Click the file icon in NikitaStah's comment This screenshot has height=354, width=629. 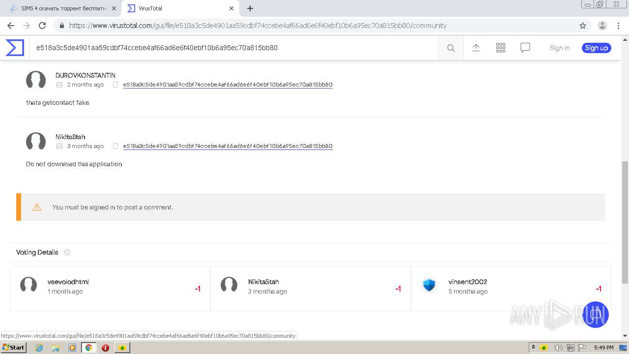pos(115,146)
